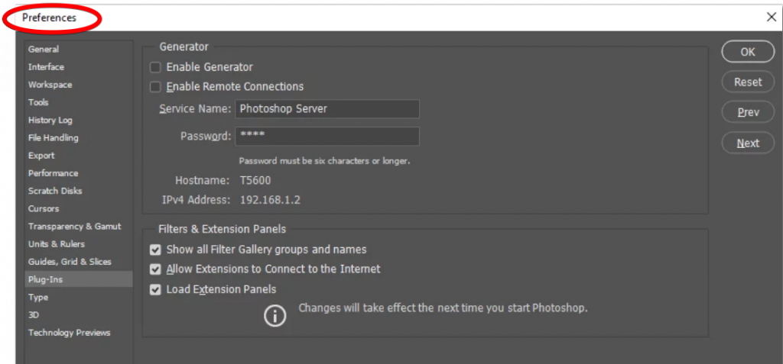Image resolution: width=783 pixels, height=364 pixels.
Task: Open the Performance preferences category
Action: (x=53, y=173)
